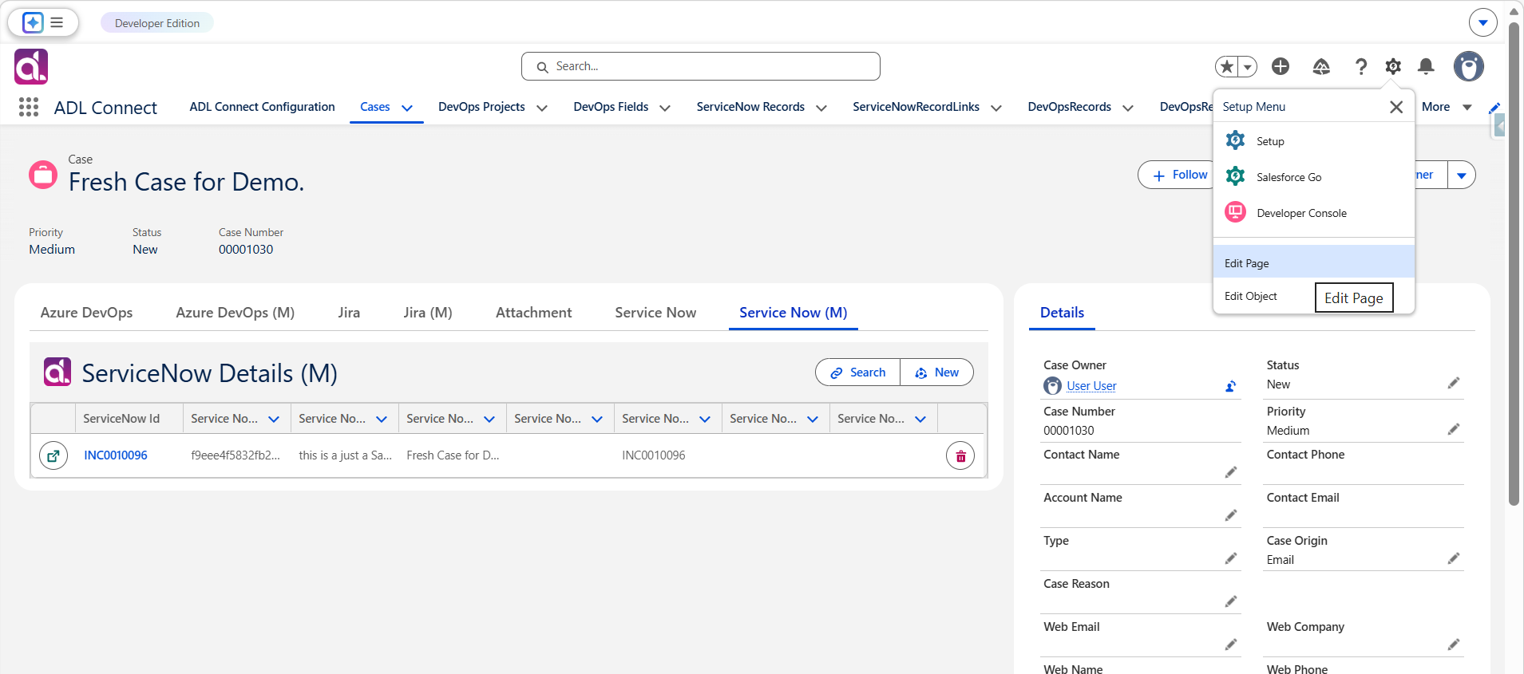1524x674 pixels.
Task: Open the user profile avatar
Action: (1468, 66)
